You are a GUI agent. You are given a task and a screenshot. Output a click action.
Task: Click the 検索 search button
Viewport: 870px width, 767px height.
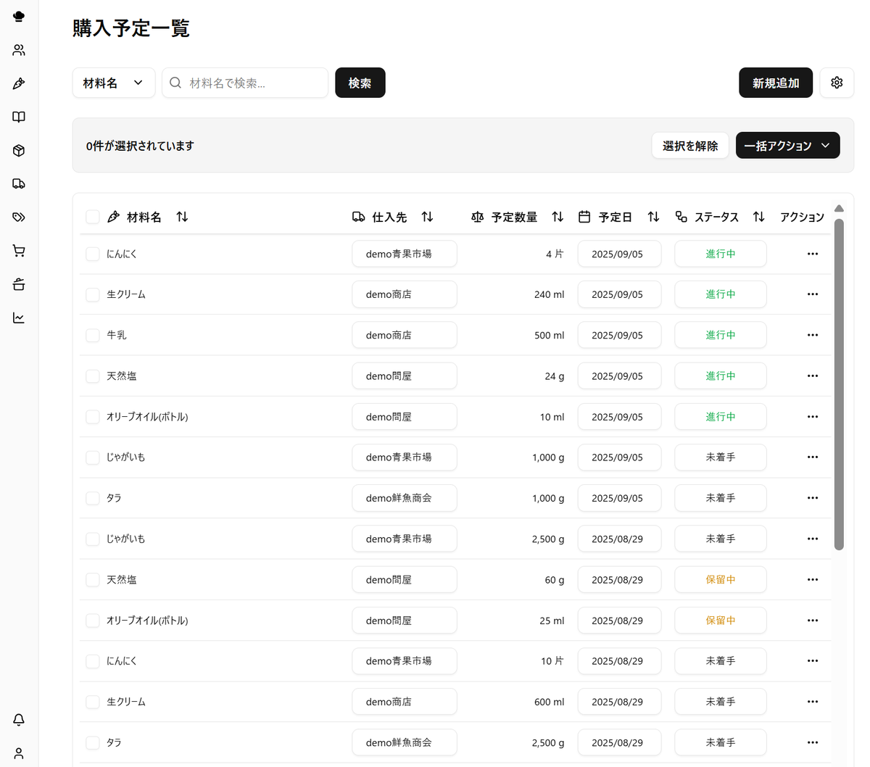coord(360,83)
